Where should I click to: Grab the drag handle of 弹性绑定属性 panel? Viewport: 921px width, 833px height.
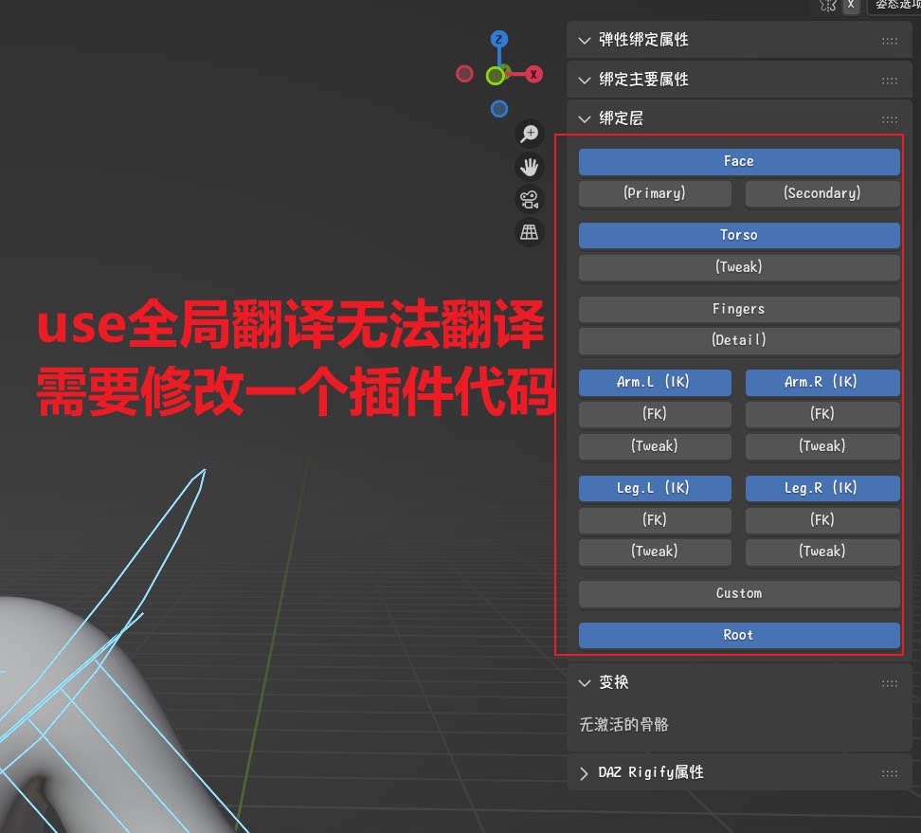890,41
